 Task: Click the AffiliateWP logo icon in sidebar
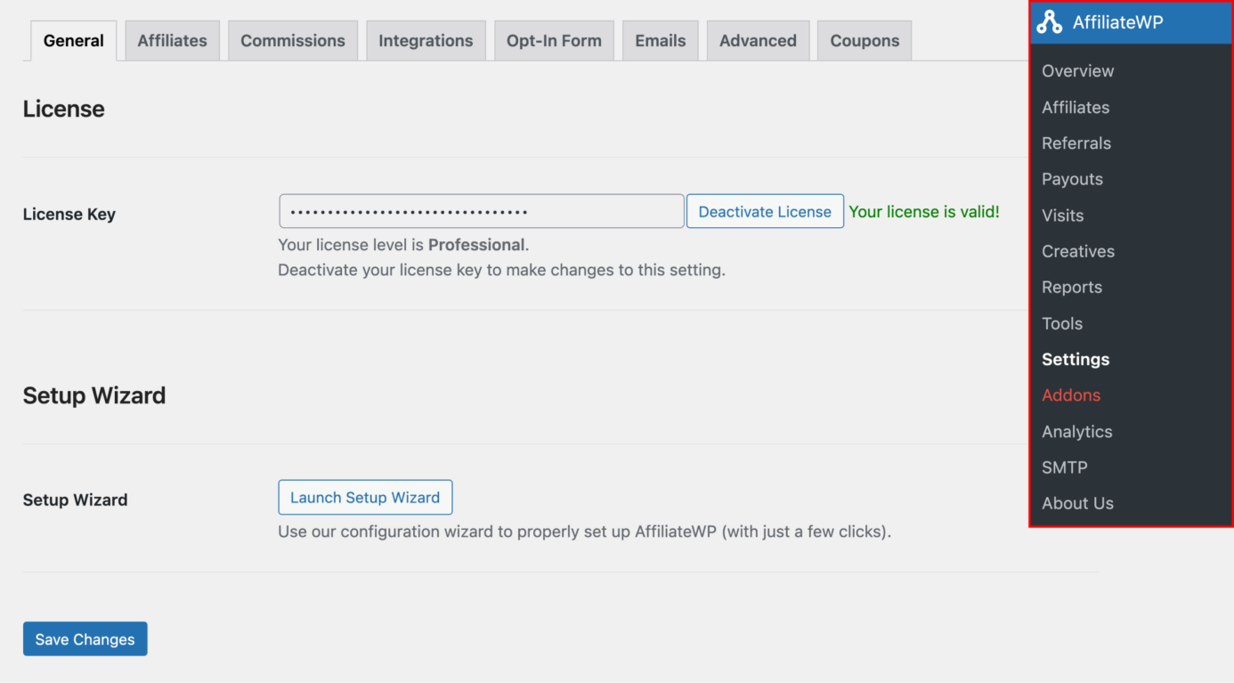click(x=1051, y=22)
